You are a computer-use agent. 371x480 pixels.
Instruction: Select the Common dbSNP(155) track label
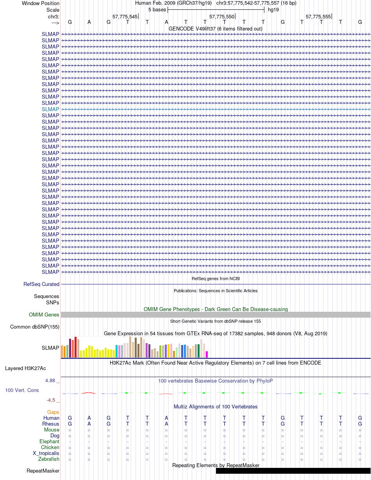coord(35,327)
